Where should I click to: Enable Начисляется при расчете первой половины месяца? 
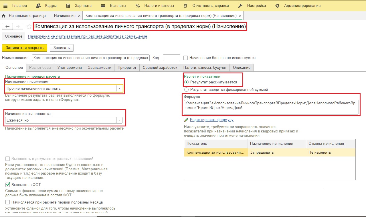point(8,202)
